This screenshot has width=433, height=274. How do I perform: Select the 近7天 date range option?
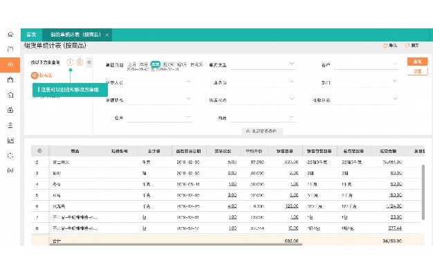coord(168,64)
